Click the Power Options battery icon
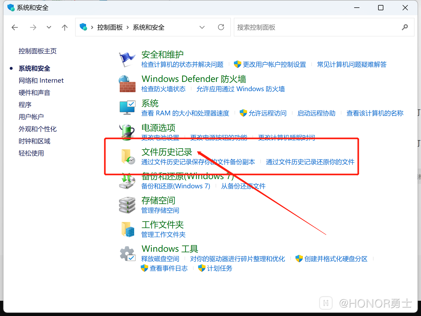 pyautogui.click(x=127, y=131)
